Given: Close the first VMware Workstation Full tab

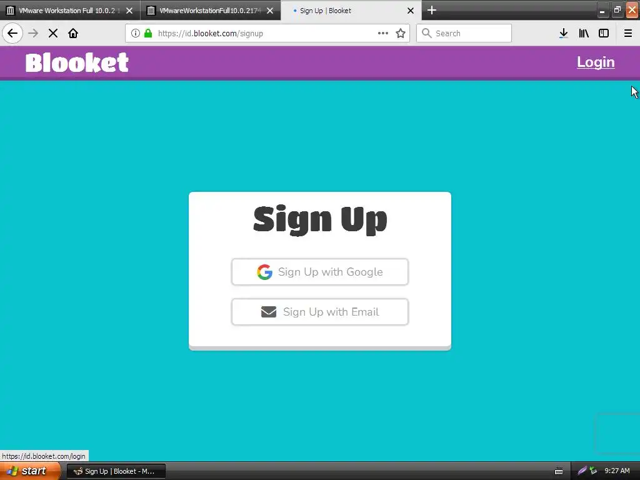Looking at the screenshot, I should click(x=129, y=11).
